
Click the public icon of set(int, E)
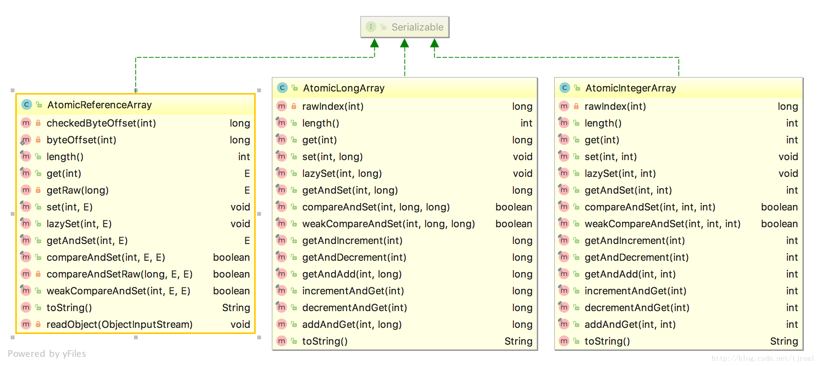tap(38, 207)
